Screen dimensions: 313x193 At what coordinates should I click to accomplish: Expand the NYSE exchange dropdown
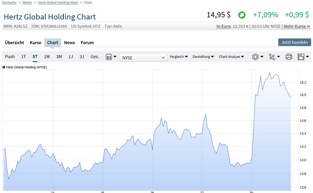143,58
